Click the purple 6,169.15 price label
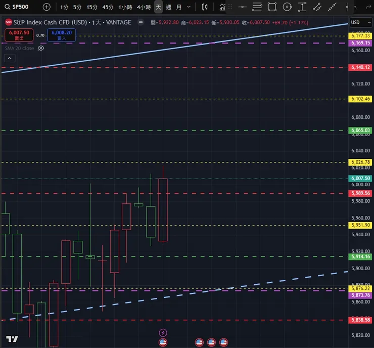Screen dimensions: 374x348 pyautogui.click(x=360, y=43)
